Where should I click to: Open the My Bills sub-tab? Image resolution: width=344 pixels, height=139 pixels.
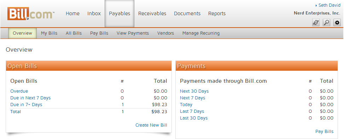tap(49, 33)
